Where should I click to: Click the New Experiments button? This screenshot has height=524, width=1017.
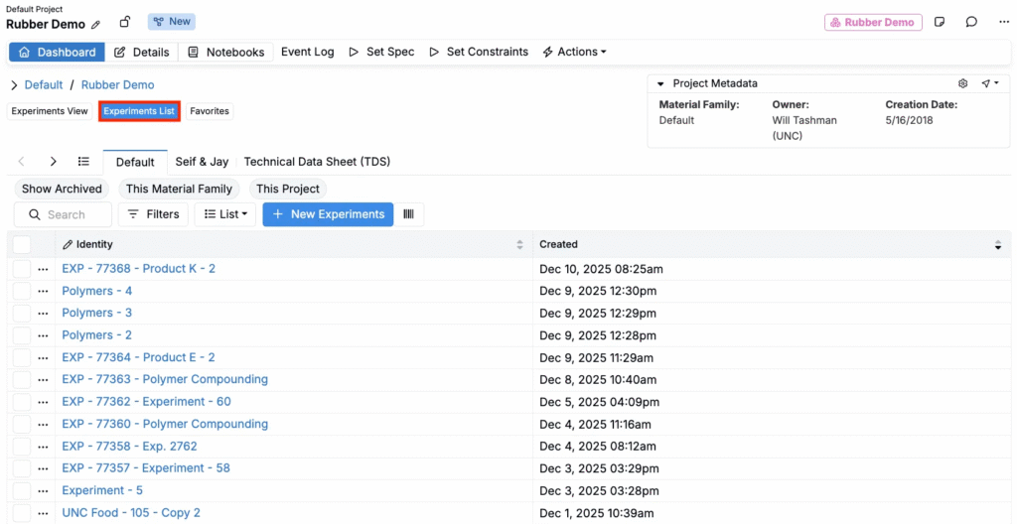pos(328,214)
